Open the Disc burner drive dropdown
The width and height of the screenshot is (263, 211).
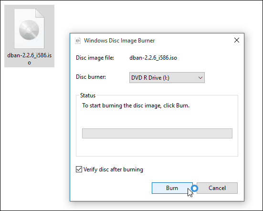[x=167, y=77]
